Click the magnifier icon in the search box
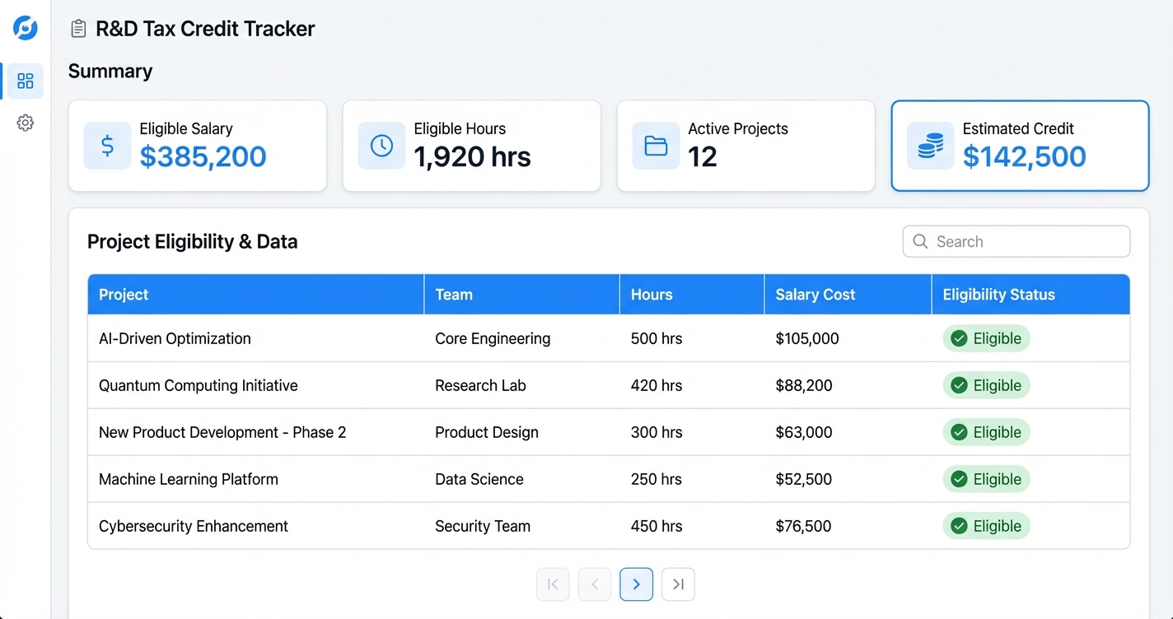 coord(920,241)
